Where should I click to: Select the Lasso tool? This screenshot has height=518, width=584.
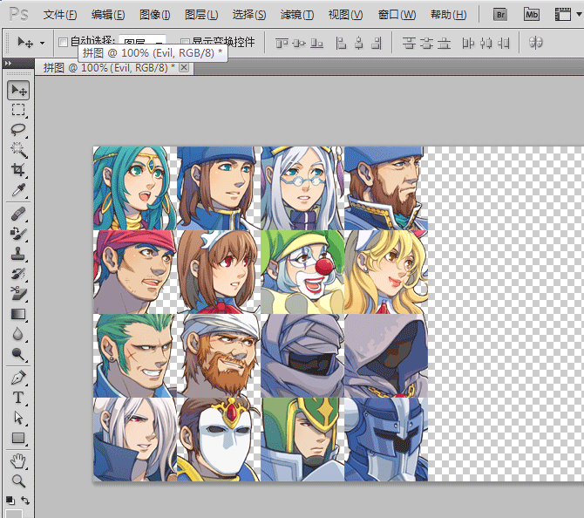[x=17, y=130]
